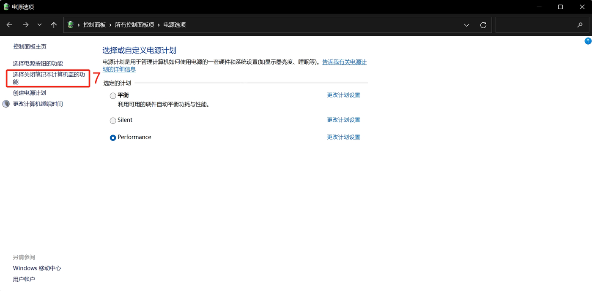Expand chevron before 控制面板 breadcrumb
The height and width of the screenshot is (291, 592).
79,25
